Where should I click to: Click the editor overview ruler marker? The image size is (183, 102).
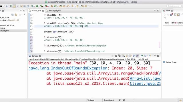point(160,44)
